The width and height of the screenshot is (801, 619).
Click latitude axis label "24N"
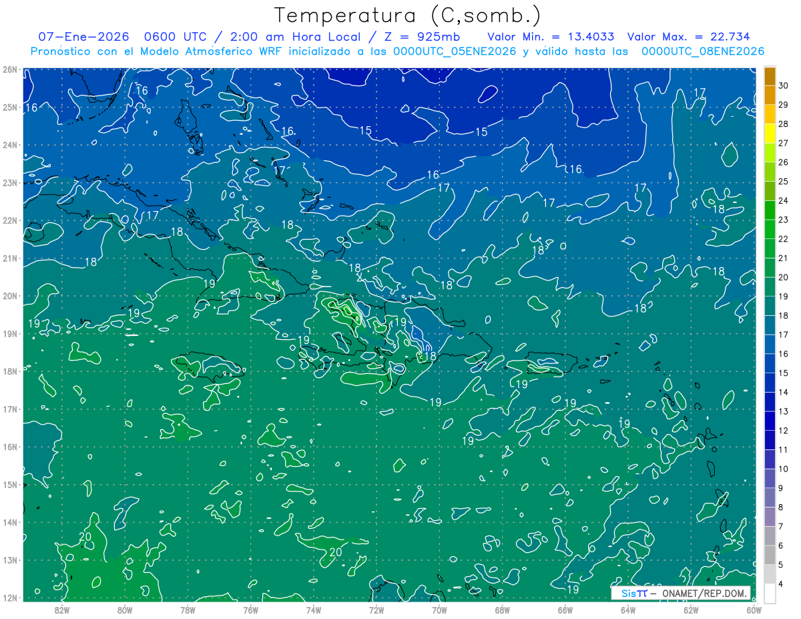pos(10,145)
